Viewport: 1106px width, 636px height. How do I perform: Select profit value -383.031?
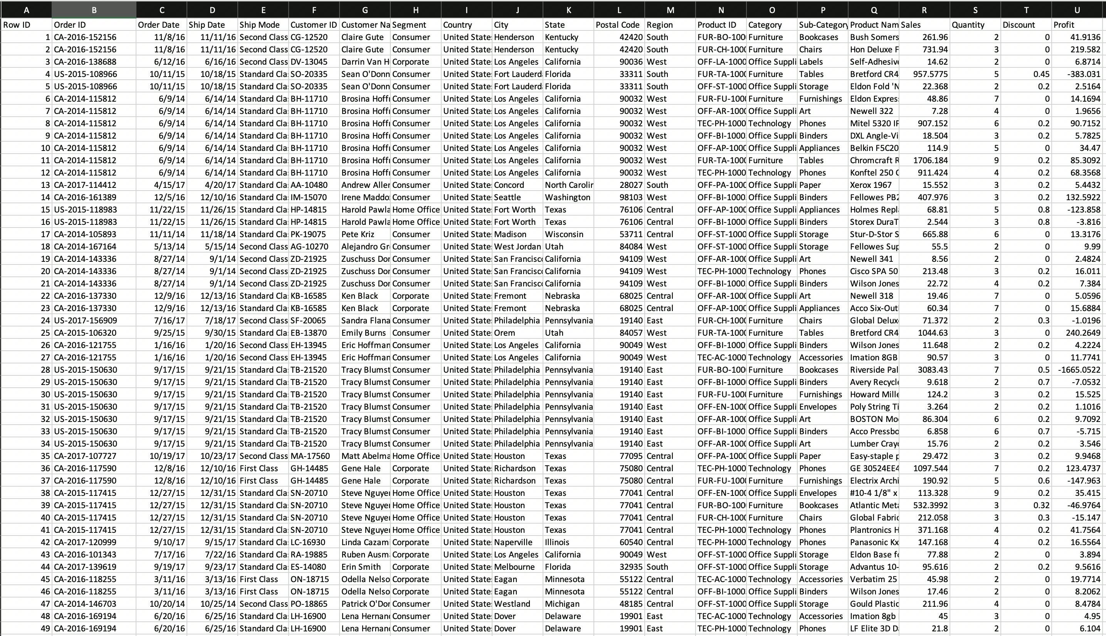1077,74
